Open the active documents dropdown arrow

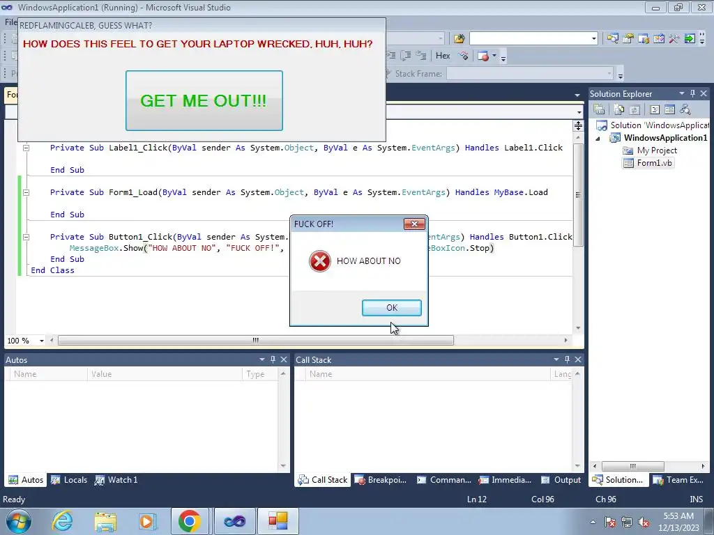pos(577,95)
